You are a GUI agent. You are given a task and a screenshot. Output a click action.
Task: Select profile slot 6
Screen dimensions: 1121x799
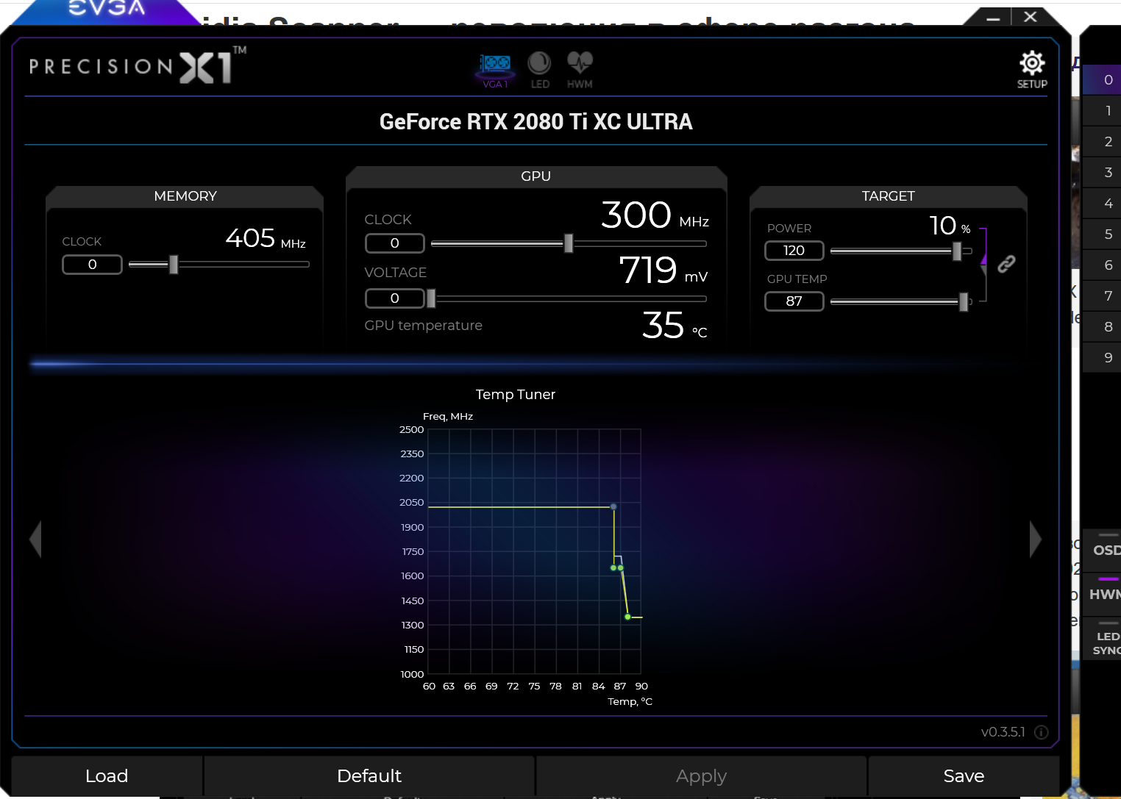coord(1103,265)
